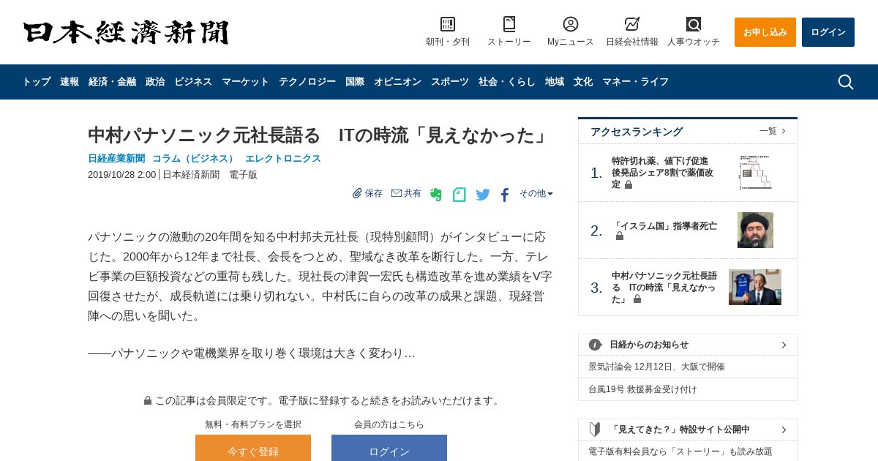Share article to Evernote

[x=436, y=195]
